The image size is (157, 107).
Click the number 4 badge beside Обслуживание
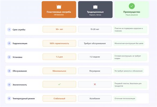pos(9,71)
